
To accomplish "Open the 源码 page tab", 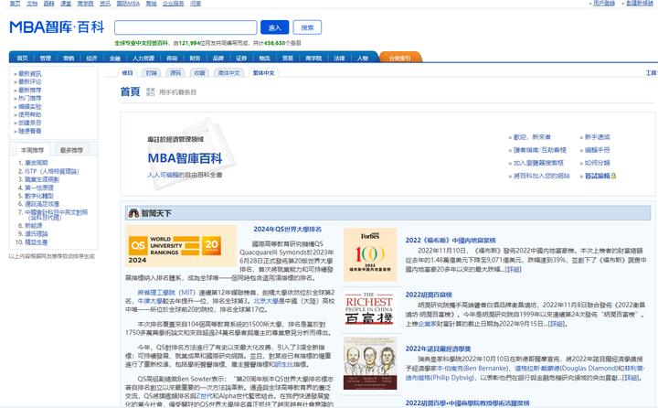I will click(x=175, y=72).
